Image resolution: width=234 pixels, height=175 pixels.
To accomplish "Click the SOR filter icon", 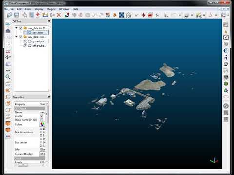I will click(128, 16).
